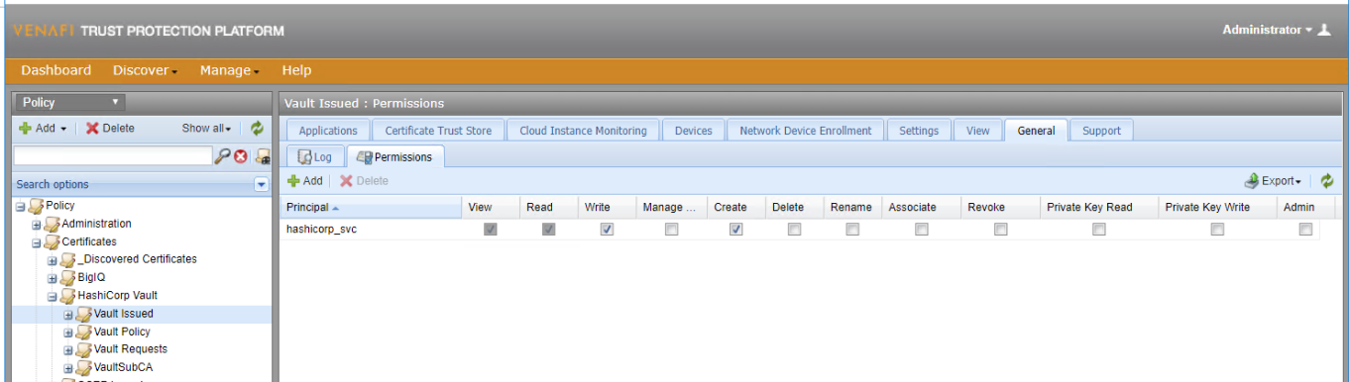Enable Revoke permission for hashicorp_svc
Viewport: 1349px width, 382px height.
point(1000,230)
